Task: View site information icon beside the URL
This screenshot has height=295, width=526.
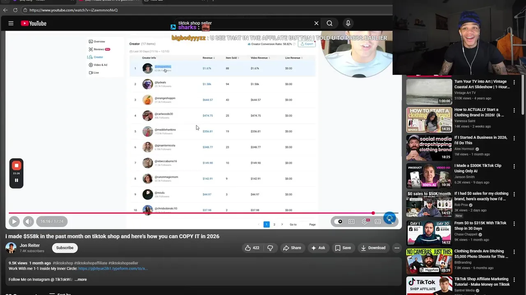Action: pos(25,10)
